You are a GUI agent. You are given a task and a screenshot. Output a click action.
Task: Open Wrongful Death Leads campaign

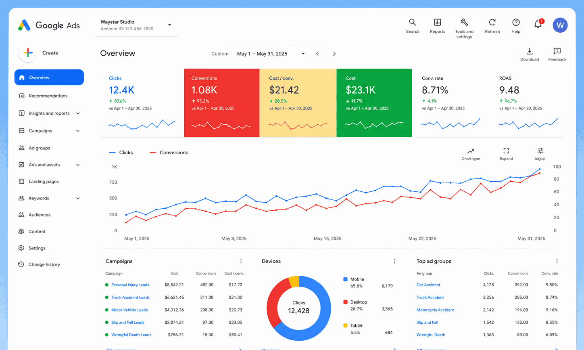tap(131, 335)
